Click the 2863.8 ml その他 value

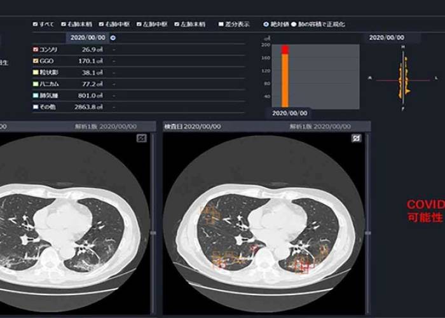coord(88,107)
